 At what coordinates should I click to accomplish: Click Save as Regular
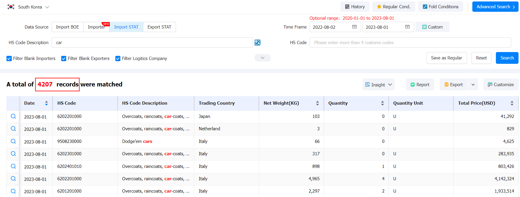[446, 58]
